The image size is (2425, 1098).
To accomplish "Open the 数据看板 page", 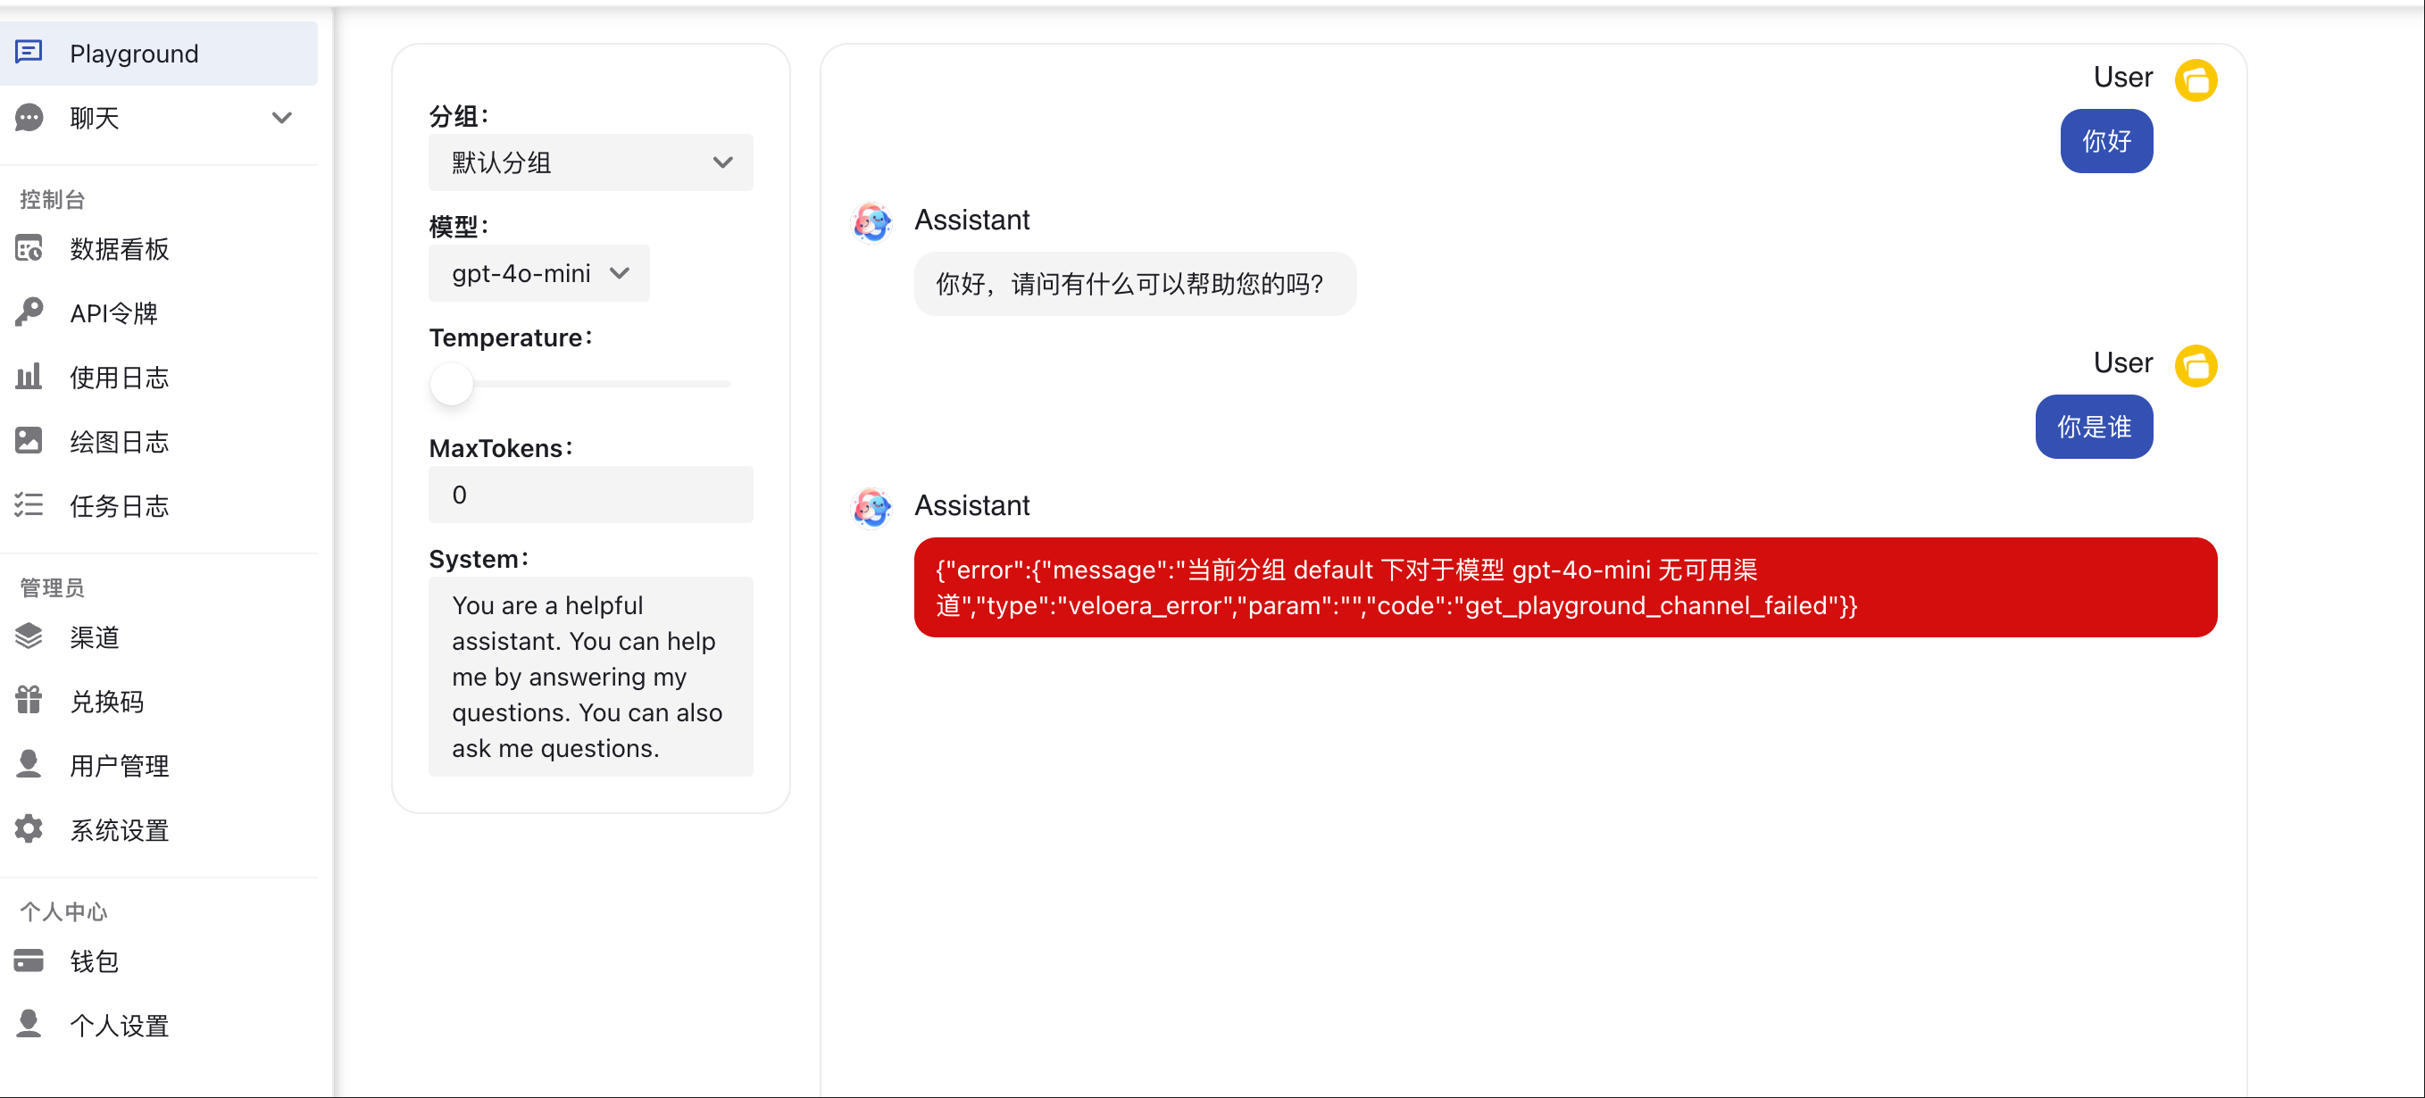I will [159, 248].
